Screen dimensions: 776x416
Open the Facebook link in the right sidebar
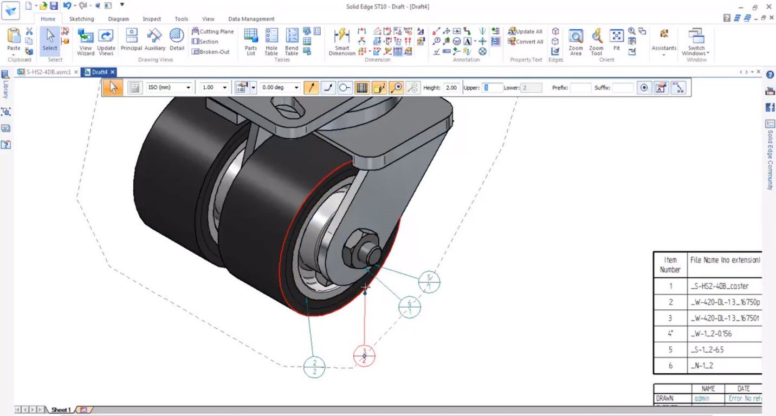[769, 107]
